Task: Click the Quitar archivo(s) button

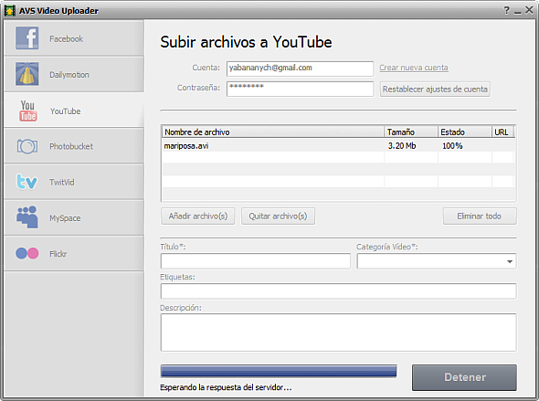Action: pos(278,216)
